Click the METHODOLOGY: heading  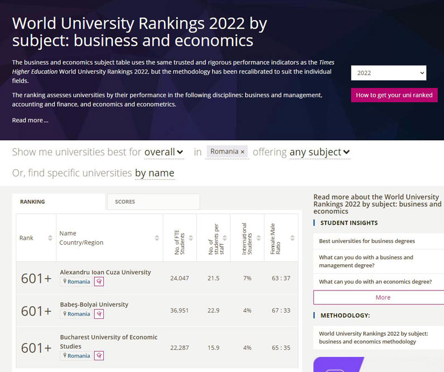tap(345, 315)
